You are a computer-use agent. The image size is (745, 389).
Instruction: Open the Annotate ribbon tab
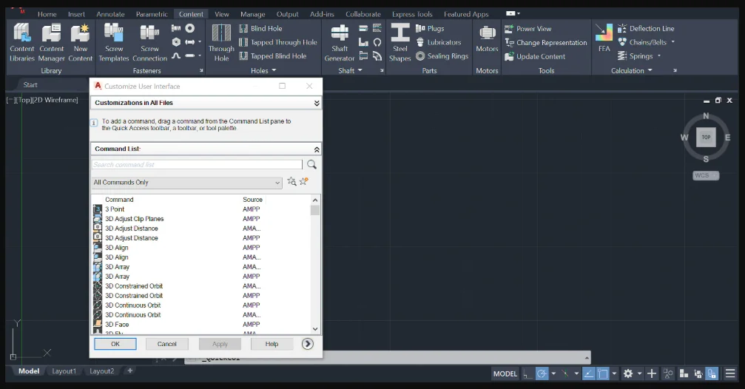pyautogui.click(x=110, y=14)
